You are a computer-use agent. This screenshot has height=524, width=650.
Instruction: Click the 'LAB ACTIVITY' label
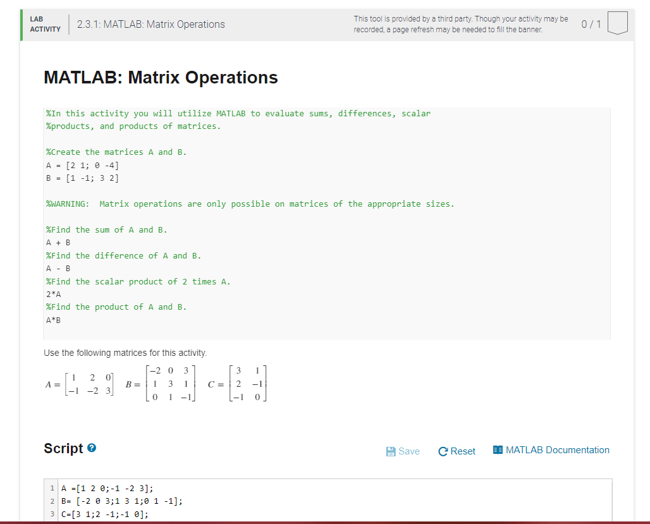tap(45, 24)
